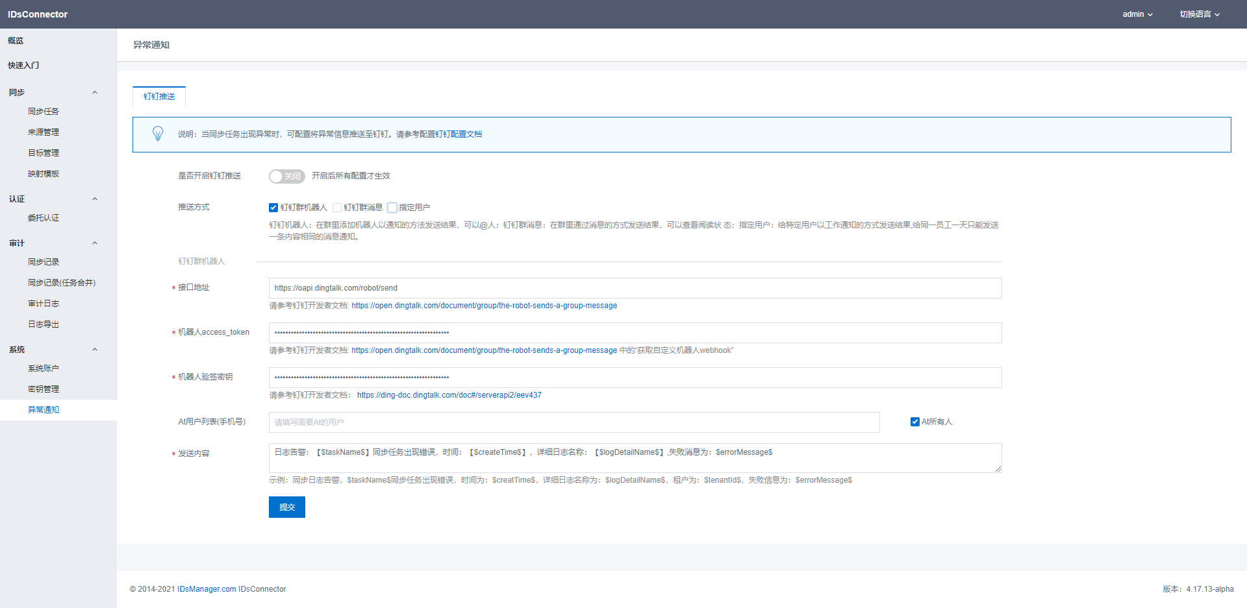Collapse the 系统 sidebar section chevron

[95, 350]
